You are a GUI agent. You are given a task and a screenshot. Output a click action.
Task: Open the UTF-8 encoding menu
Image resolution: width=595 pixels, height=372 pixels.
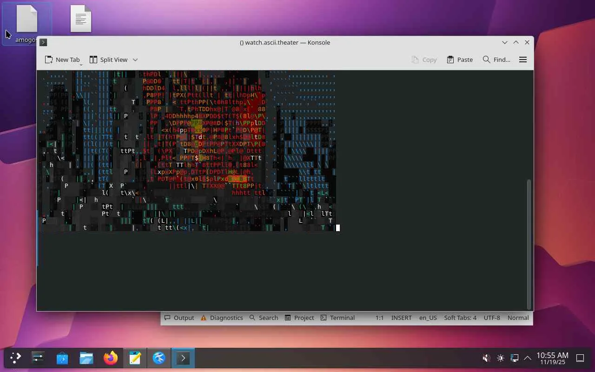point(492,318)
